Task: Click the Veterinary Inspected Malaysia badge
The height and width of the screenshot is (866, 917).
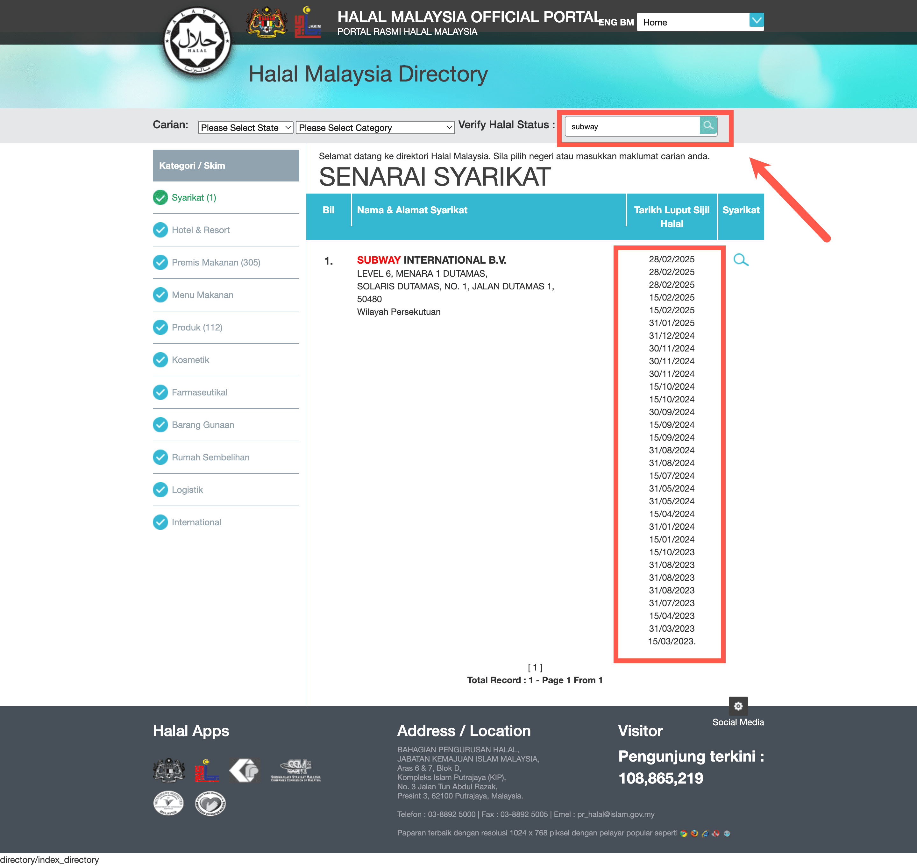Action: (168, 803)
